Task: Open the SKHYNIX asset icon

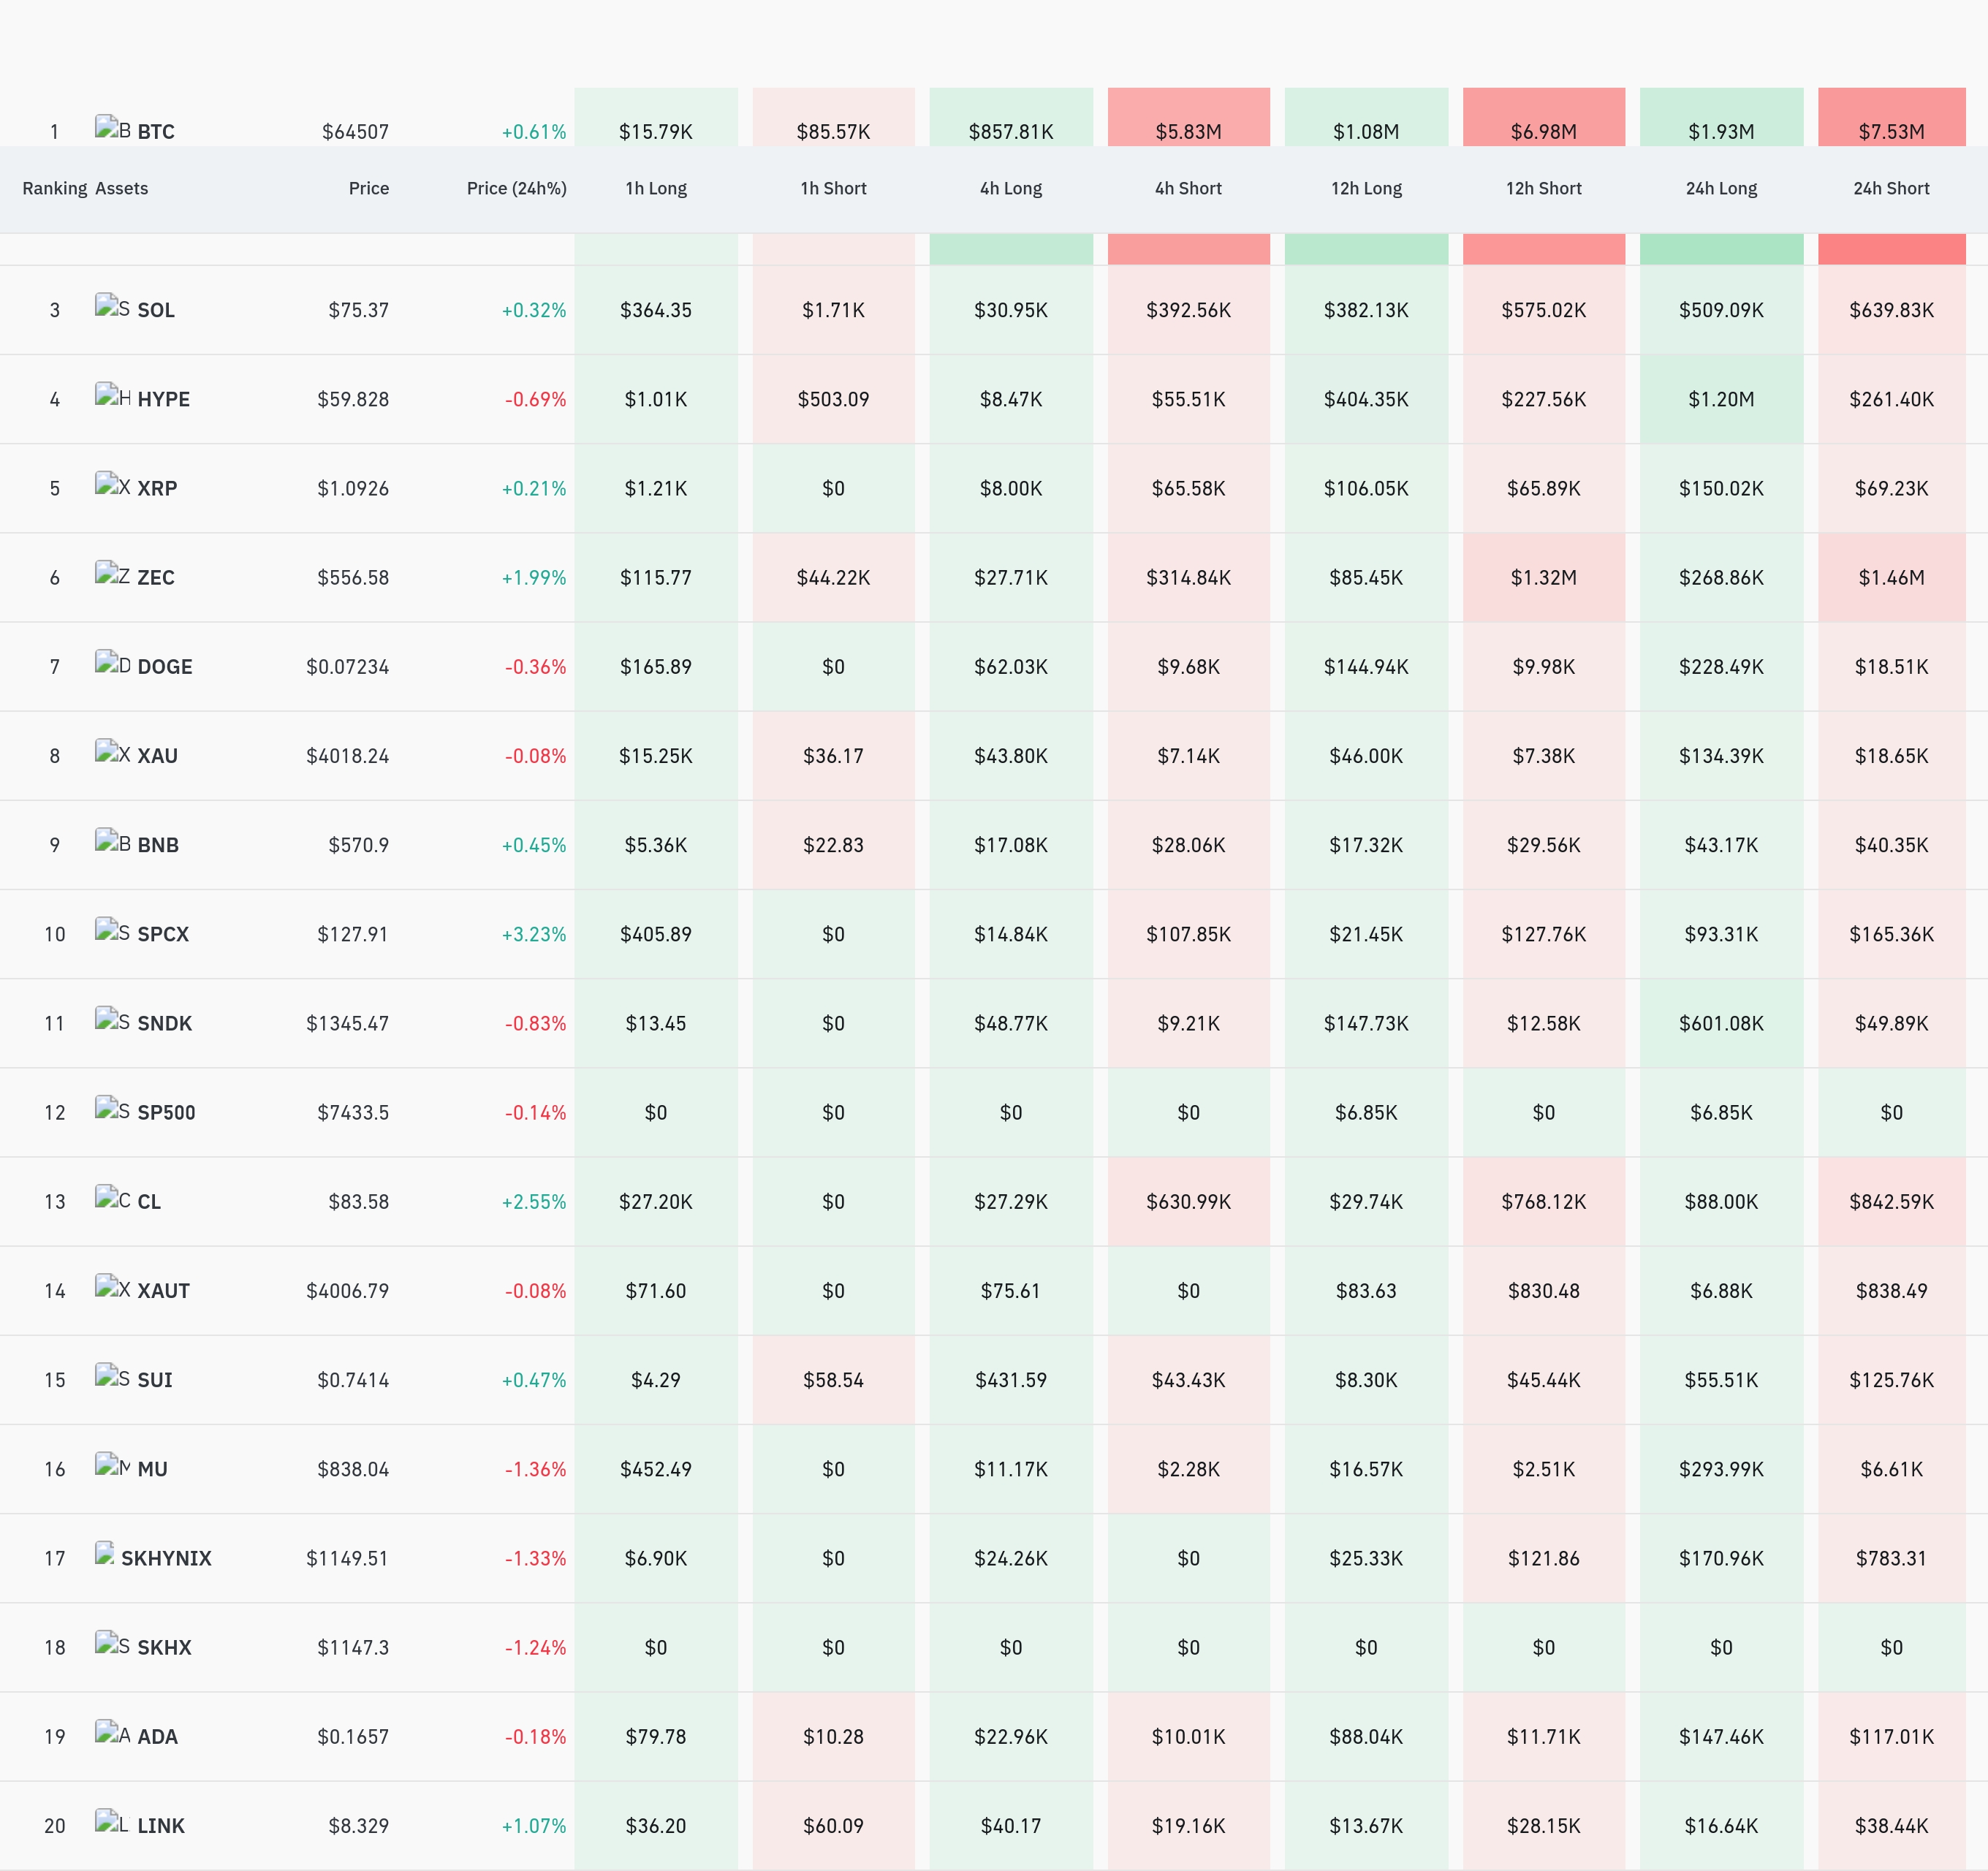Action: point(104,1555)
